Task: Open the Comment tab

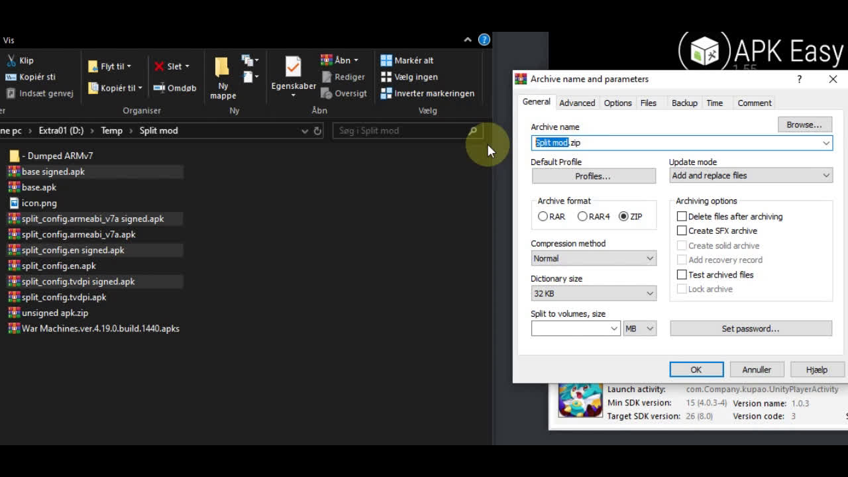Action: tap(754, 103)
